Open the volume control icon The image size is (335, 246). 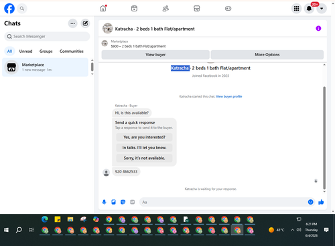299,230
